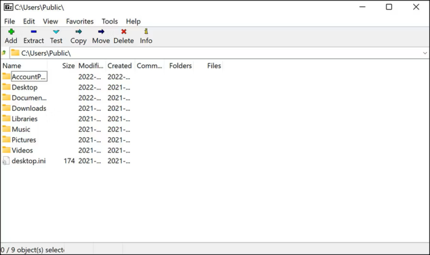Select the desktop.ini file

click(x=29, y=161)
